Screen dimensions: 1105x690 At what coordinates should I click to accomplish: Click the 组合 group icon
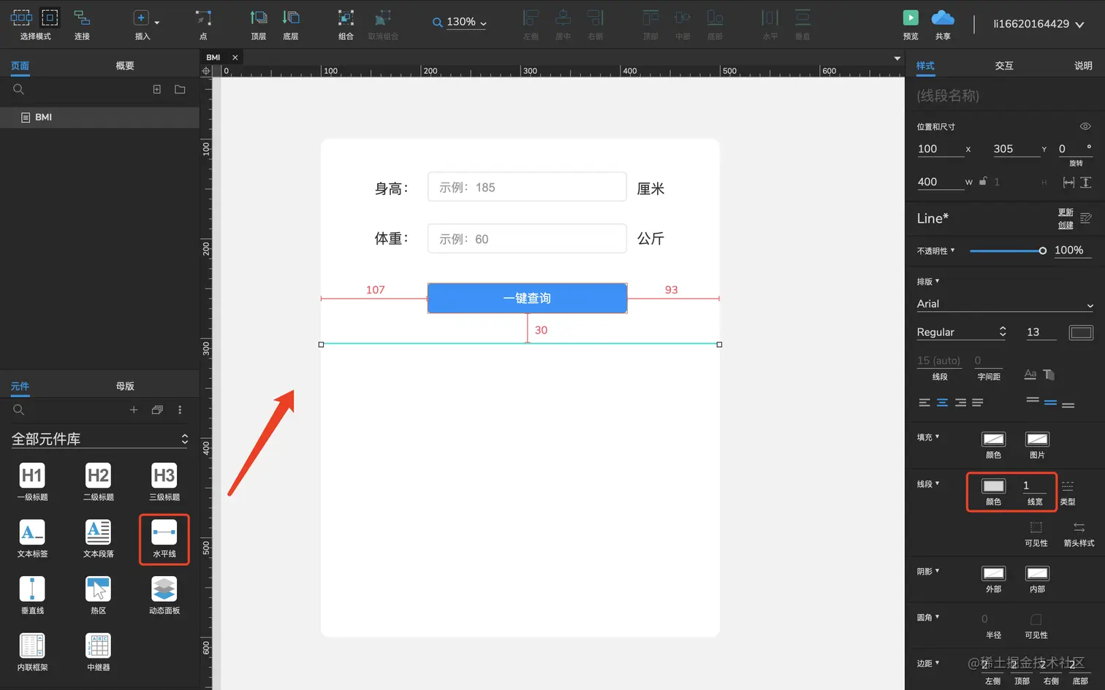click(346, 18)
